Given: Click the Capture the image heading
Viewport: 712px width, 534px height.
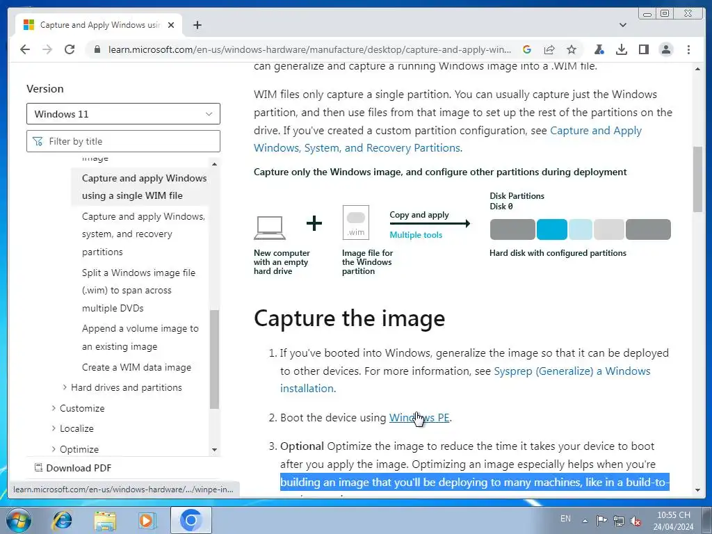Looking at the screenshot, I should point(349,318).
